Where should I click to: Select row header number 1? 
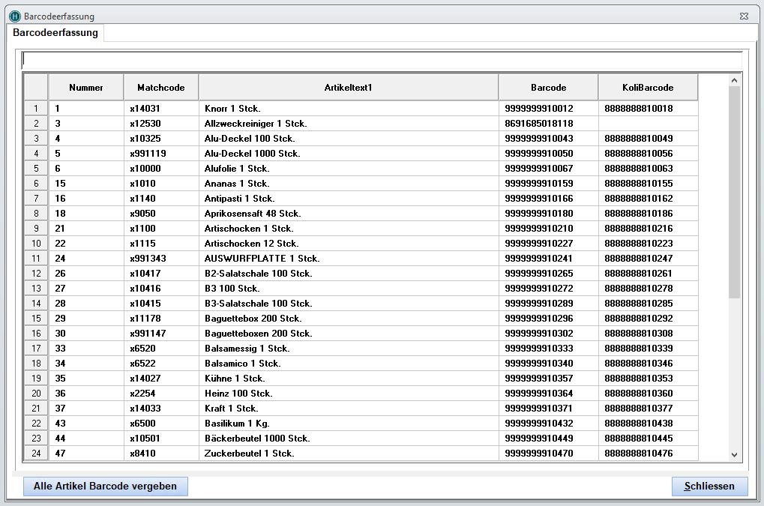pyautogui.click(x=36, y=109)
